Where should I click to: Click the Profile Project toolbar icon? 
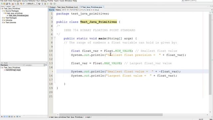(x=55, y=4)
